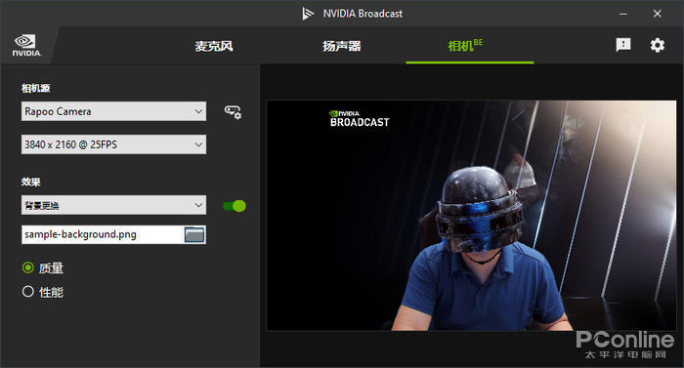This screenshot has height=368, width=684.
Task: Click the NVIDIA Broadcast title bar icon
Action: (308, 14)
